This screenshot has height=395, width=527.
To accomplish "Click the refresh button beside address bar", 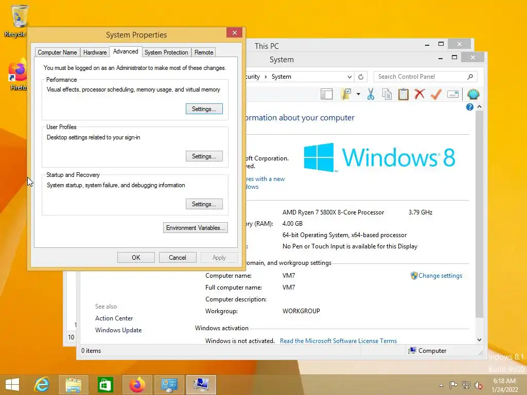I will (361, 77).
